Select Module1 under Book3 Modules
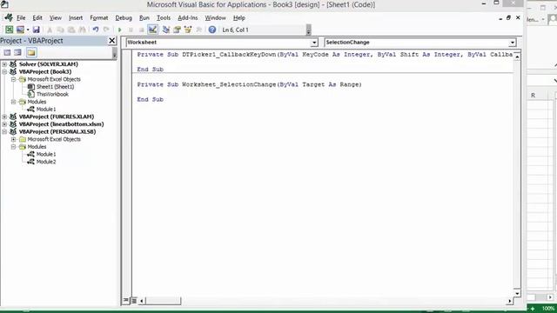The height and width of the screenshot is (313, 557). [46, 110]
